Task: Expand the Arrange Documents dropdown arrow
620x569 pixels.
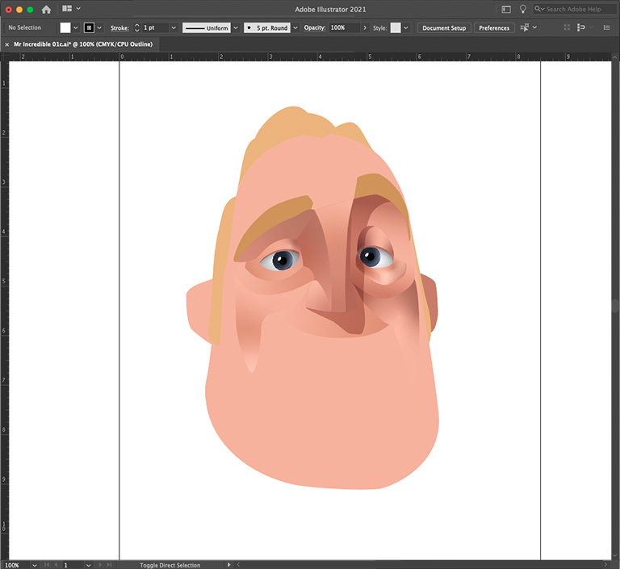Action: click(78, 8)
